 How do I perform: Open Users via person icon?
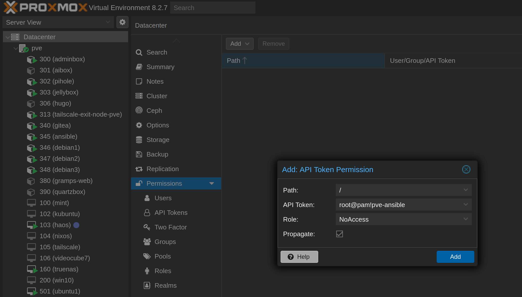[x=147, y=198]
